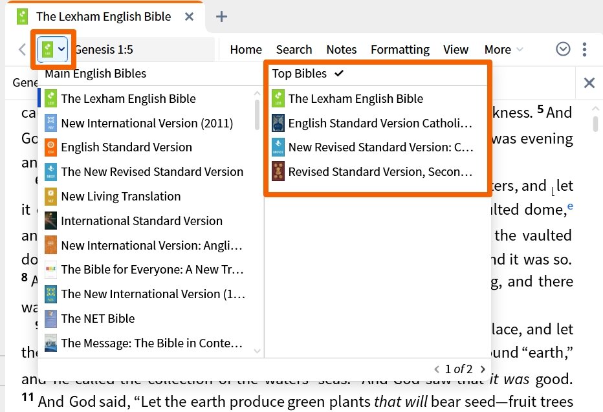Choose The Lexham English Bible in Main list
Screen dimensions: 603x412
[146, 98]
